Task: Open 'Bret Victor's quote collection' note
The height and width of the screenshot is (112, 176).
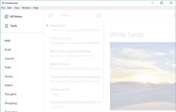Action: (x=76, y=53)
